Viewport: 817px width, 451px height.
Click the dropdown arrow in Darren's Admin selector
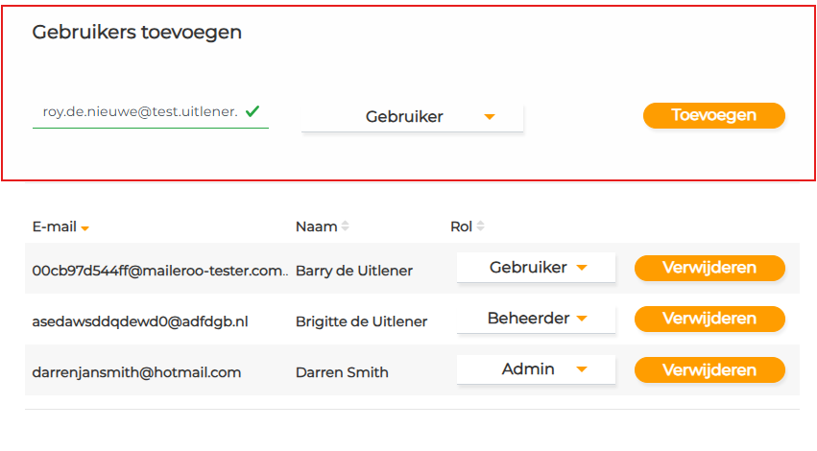[x=581, y=369]
